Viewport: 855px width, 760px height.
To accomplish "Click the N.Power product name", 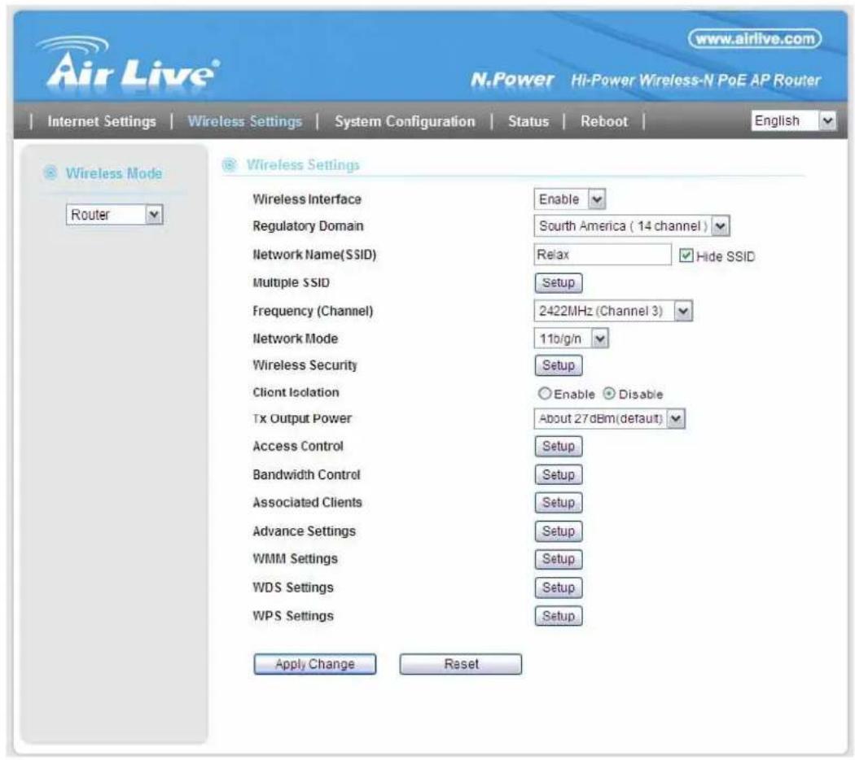I will click(x=512, y=80).
